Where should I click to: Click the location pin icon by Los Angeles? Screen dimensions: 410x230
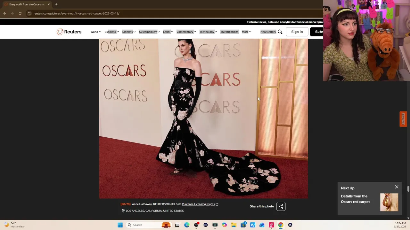point(123,211)
